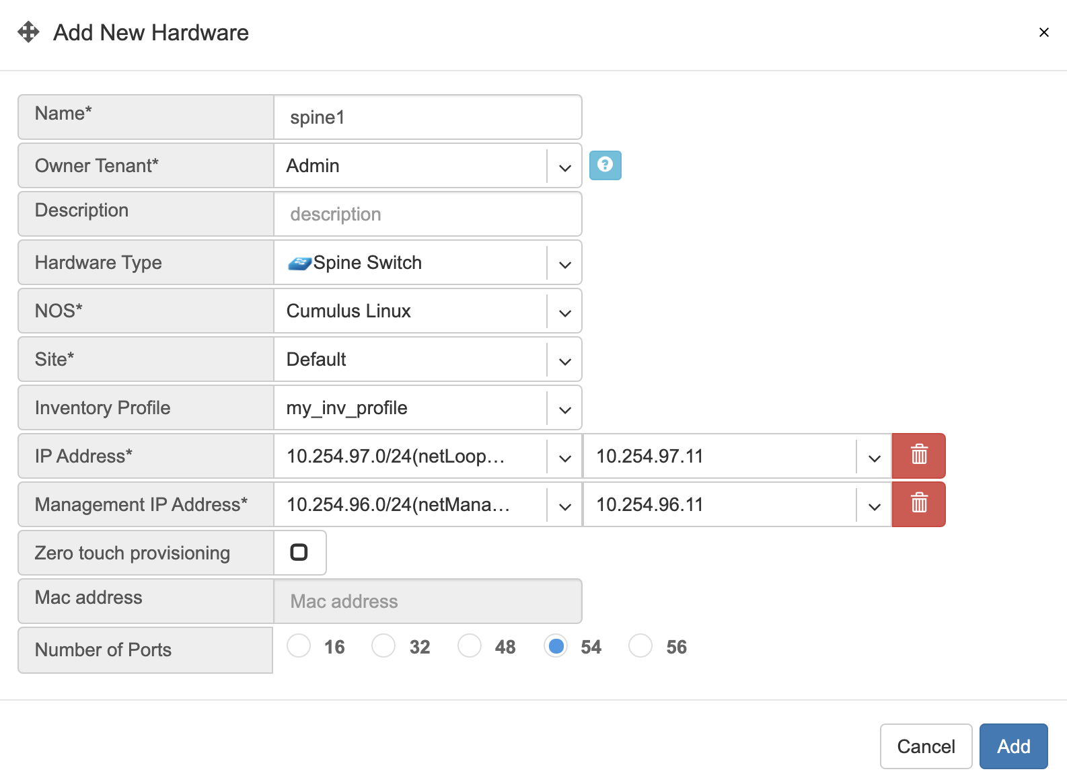The height and width of the screenshot is (784, 1067).
Task: Click the IP Address* label
Action: tap(83, 456)
